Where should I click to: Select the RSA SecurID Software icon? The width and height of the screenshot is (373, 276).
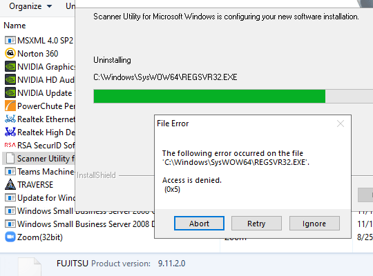tap(10, 145)
